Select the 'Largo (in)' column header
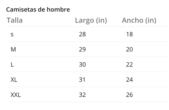Viewport: 169px width, 110px height. pos(91,20)
